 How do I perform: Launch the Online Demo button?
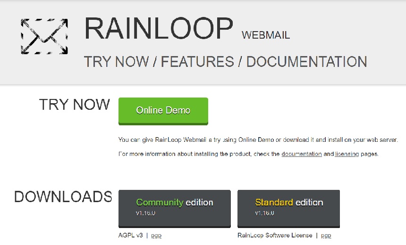point(163,111)
